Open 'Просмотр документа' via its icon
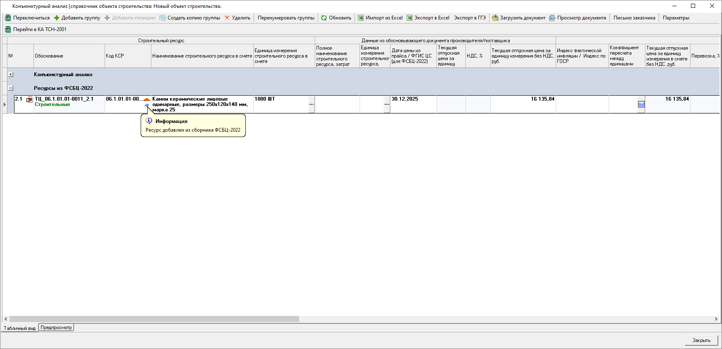 [x=552, y=18]
